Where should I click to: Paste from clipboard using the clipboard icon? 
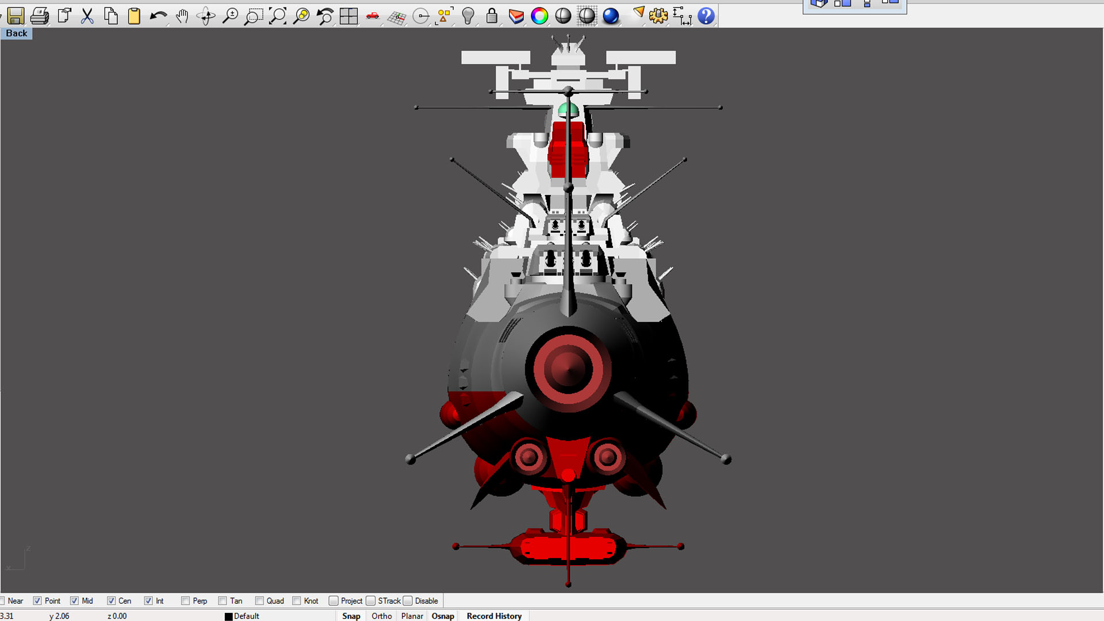click(x=134, y=16)
